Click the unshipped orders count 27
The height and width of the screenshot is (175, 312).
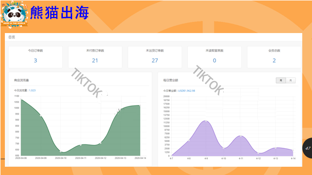click(155, 60)
